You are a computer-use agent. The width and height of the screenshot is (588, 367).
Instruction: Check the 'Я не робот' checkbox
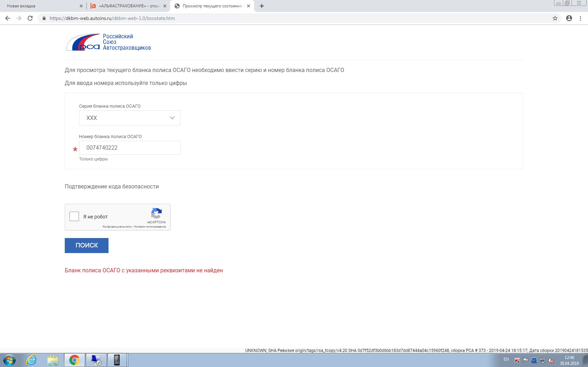pyautogui.click(x=74, y=216)
